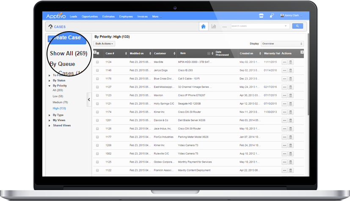Collapse the left sidebar panel arrow
Screen dimensions: 350x201
click(89, 100)
